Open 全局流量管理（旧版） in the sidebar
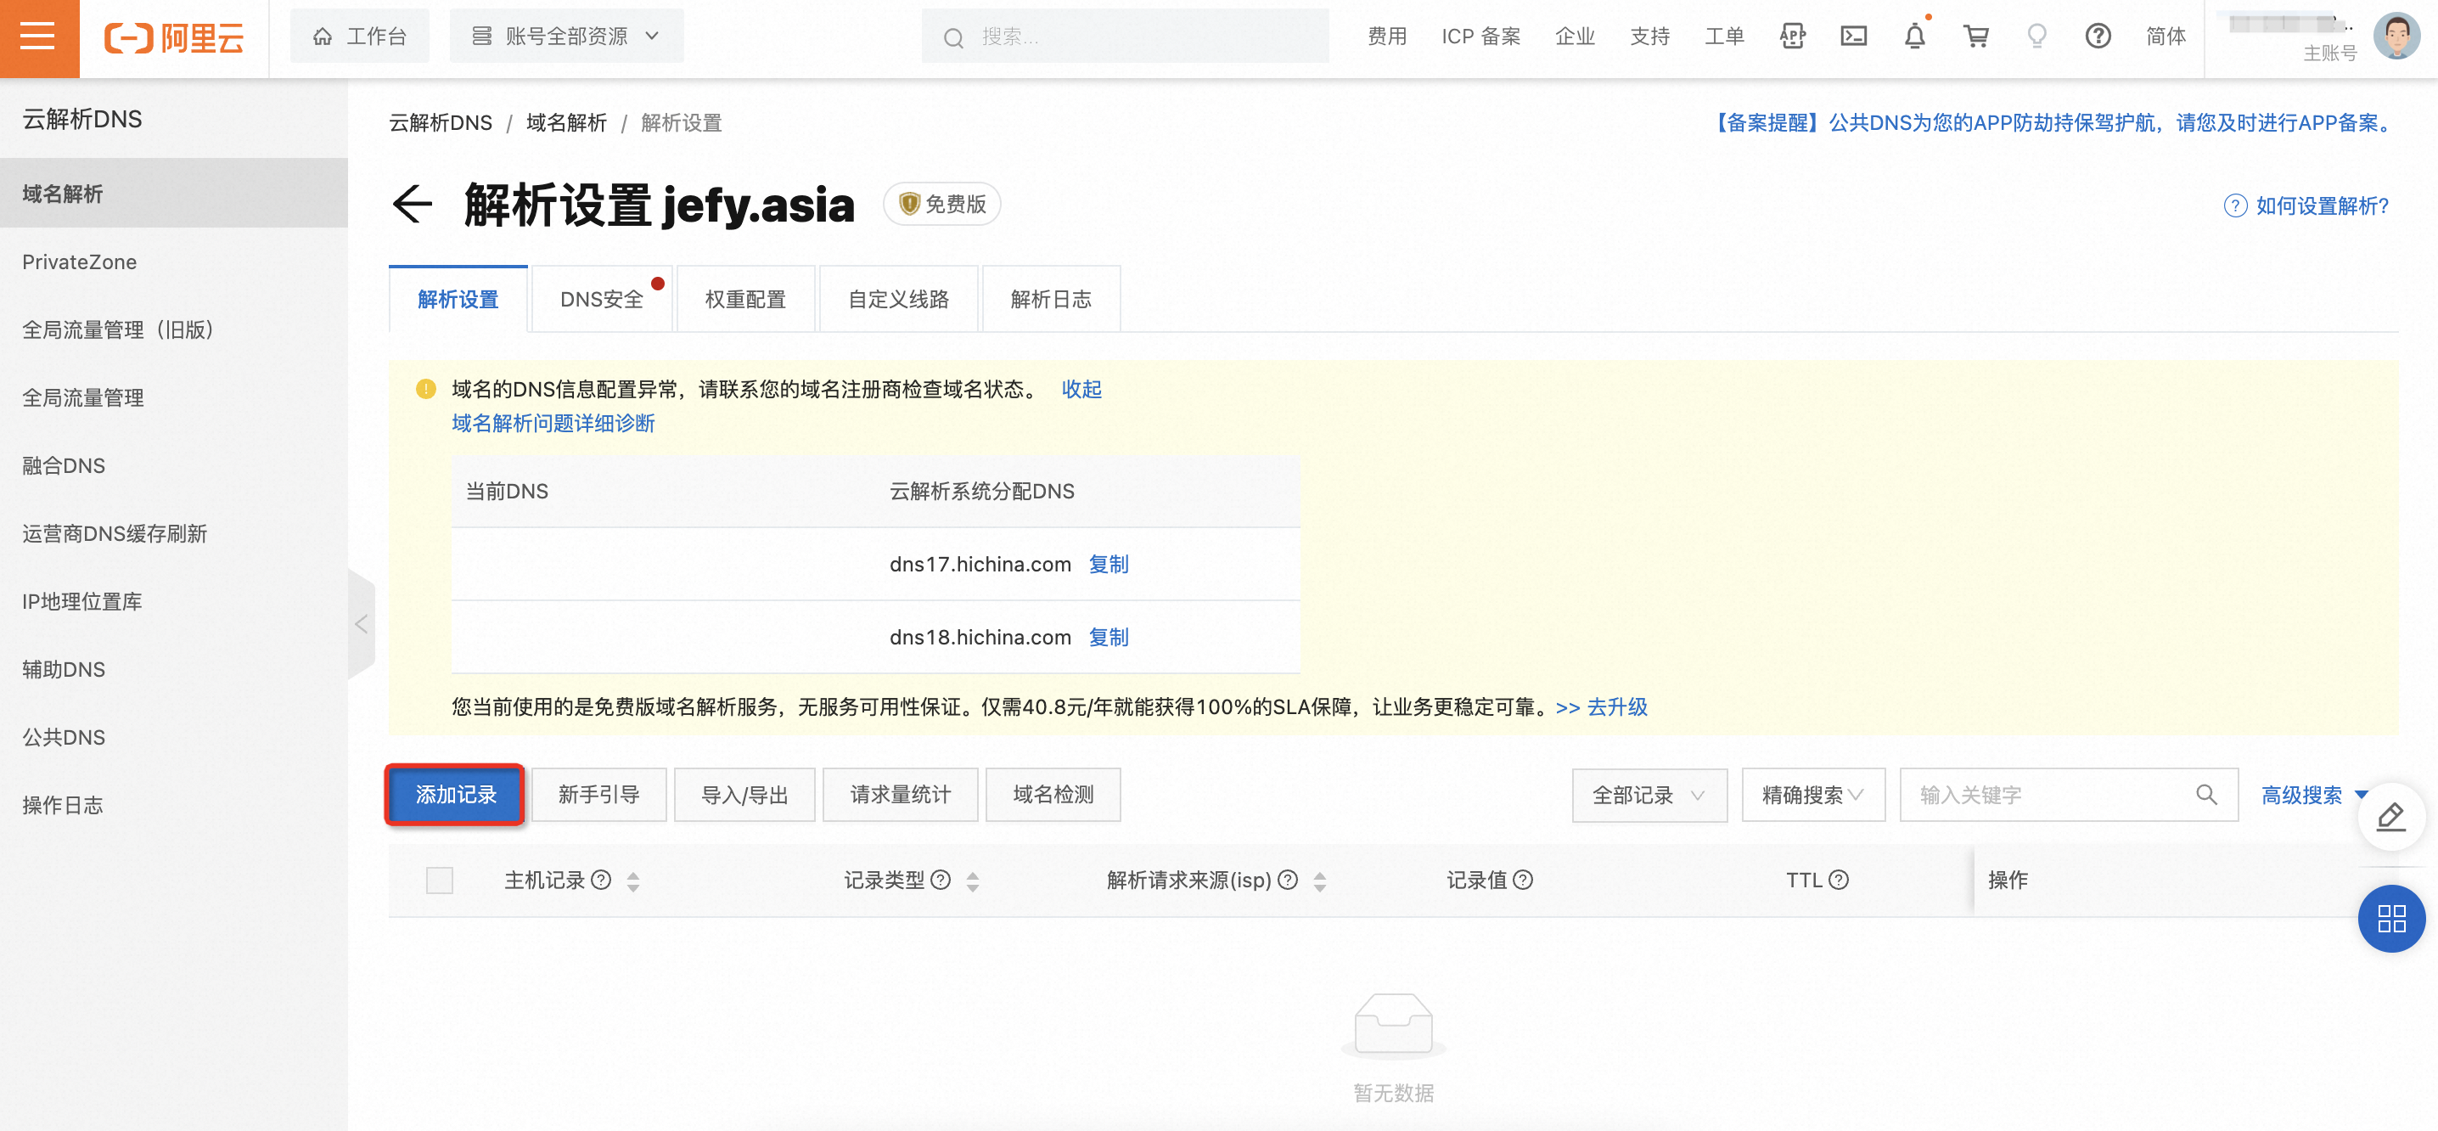This screenshot has width=2438, height=1131. pyautogui.click(x=174, y=329)
